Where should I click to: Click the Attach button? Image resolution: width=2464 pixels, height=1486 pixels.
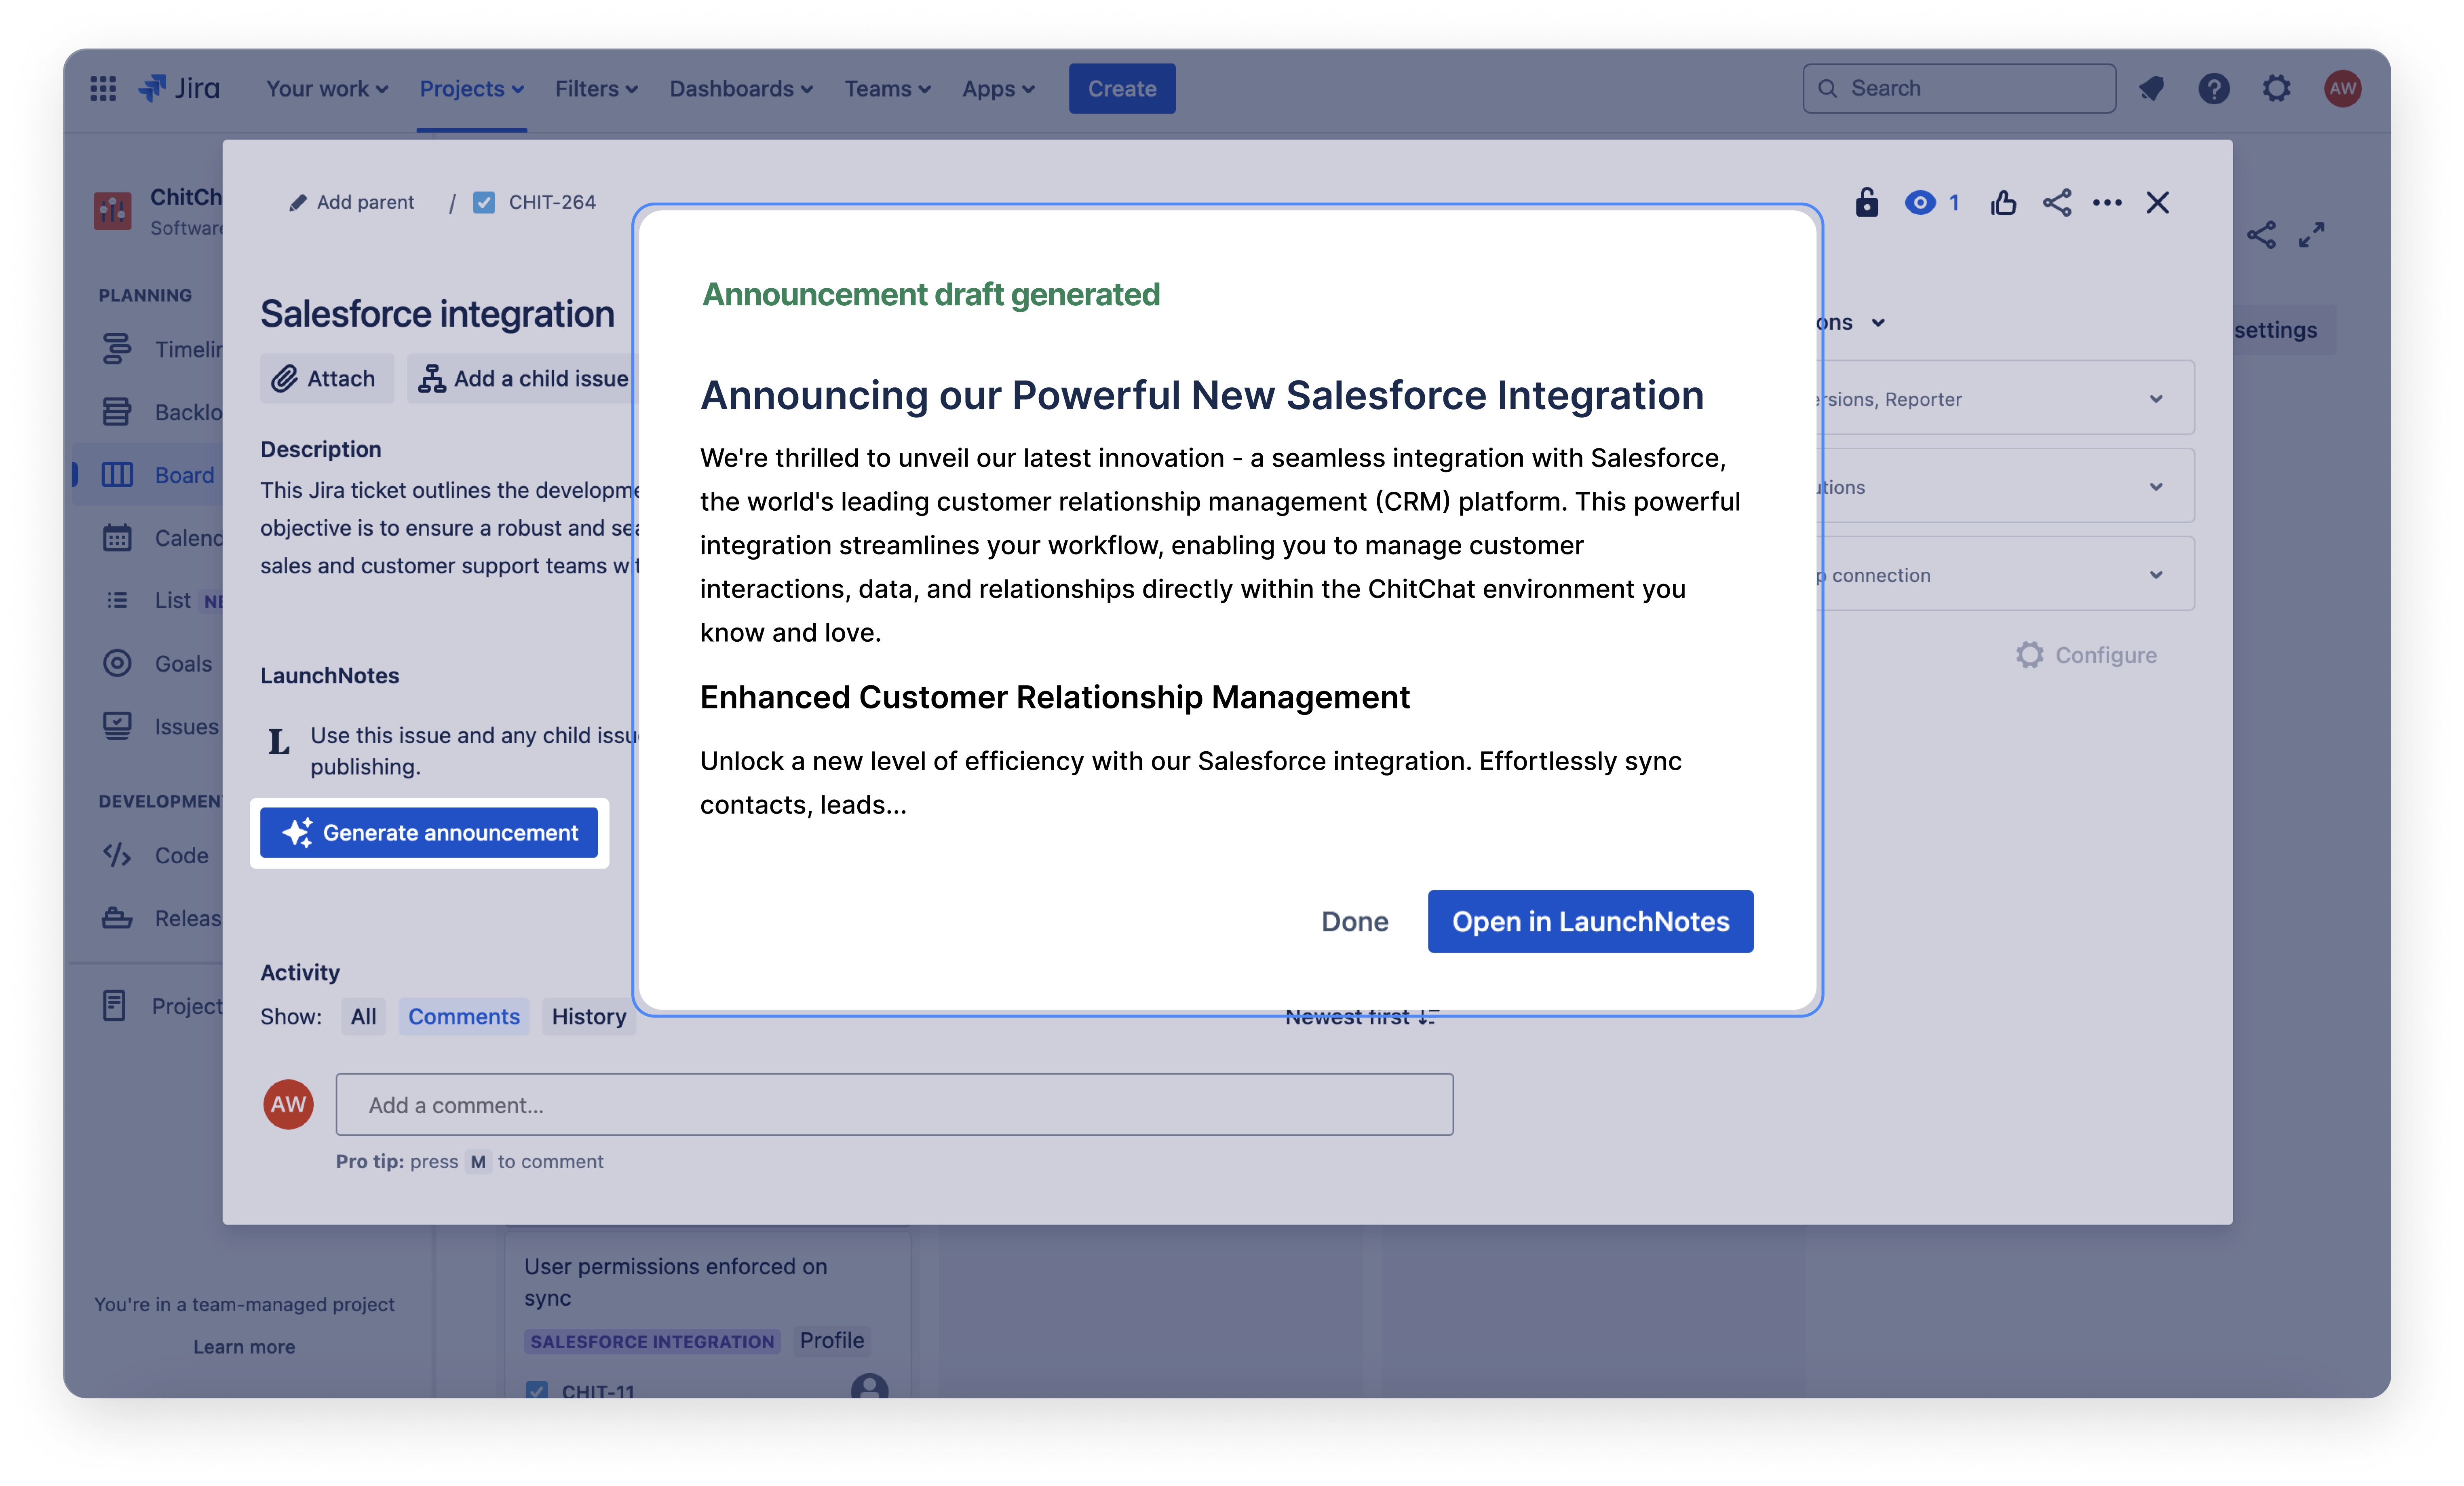pos(326,378)
